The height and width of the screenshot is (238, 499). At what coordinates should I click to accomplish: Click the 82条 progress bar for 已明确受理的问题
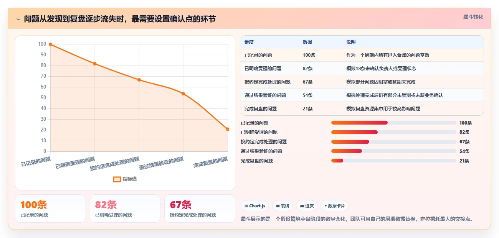393,132
